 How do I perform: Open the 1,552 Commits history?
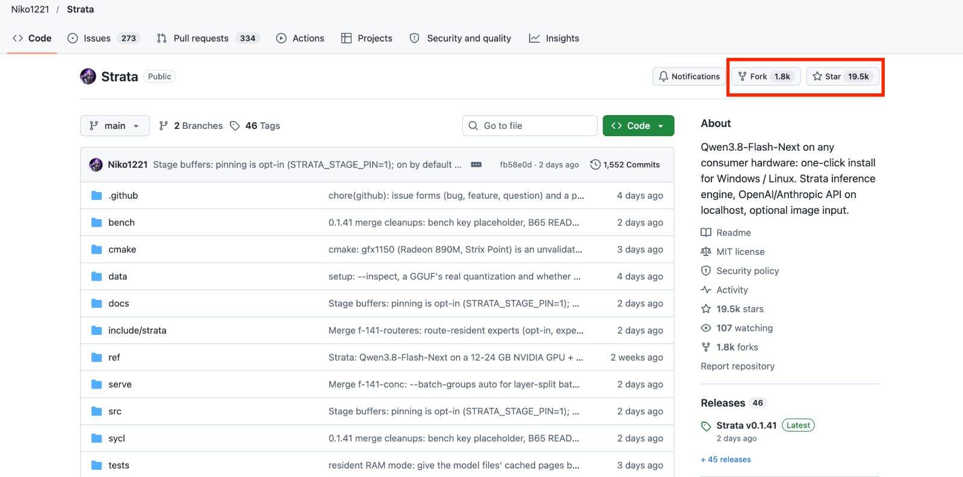tap(625, 164)
